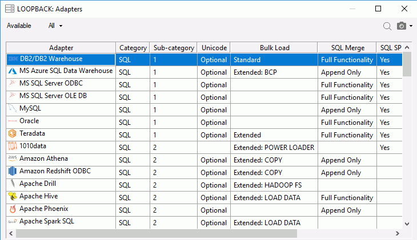Click the 1010data adapter icon
This screenshot has width=417, height=240.
click(x=12, y=146)
